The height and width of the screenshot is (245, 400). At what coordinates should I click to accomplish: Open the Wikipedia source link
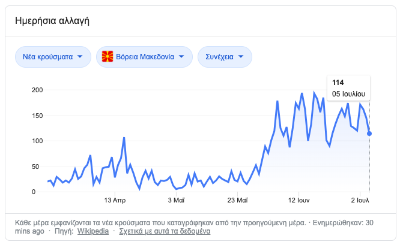(92, 231)
